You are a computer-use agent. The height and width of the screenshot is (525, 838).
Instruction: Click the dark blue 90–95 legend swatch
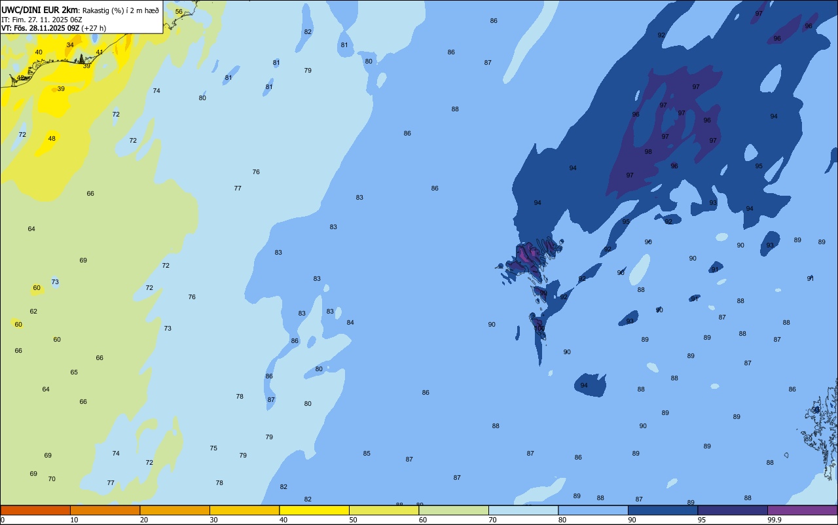663,510
